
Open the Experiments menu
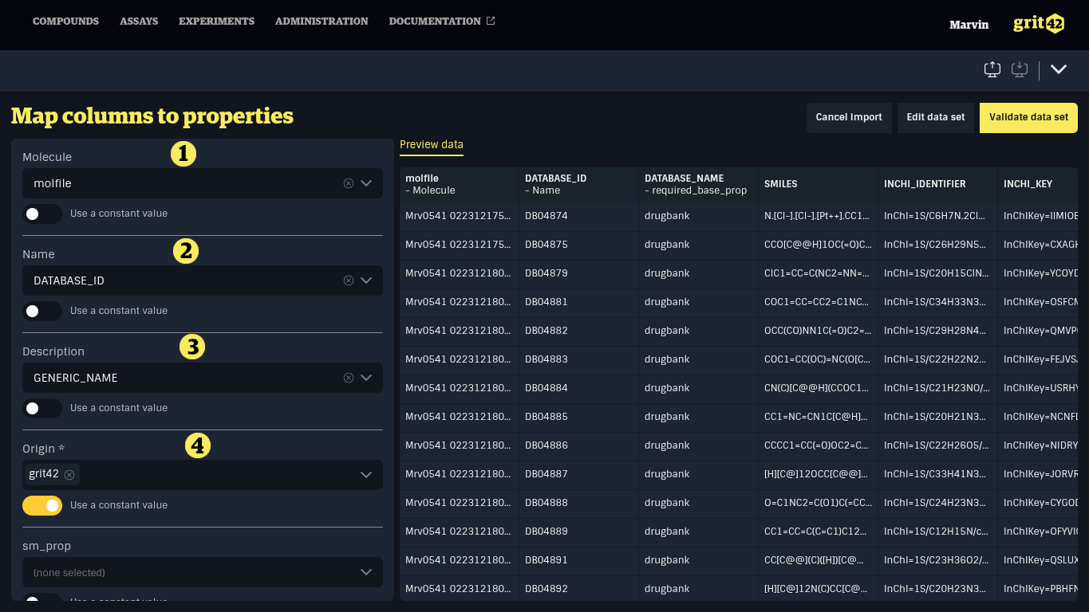[x=216, y=22]
